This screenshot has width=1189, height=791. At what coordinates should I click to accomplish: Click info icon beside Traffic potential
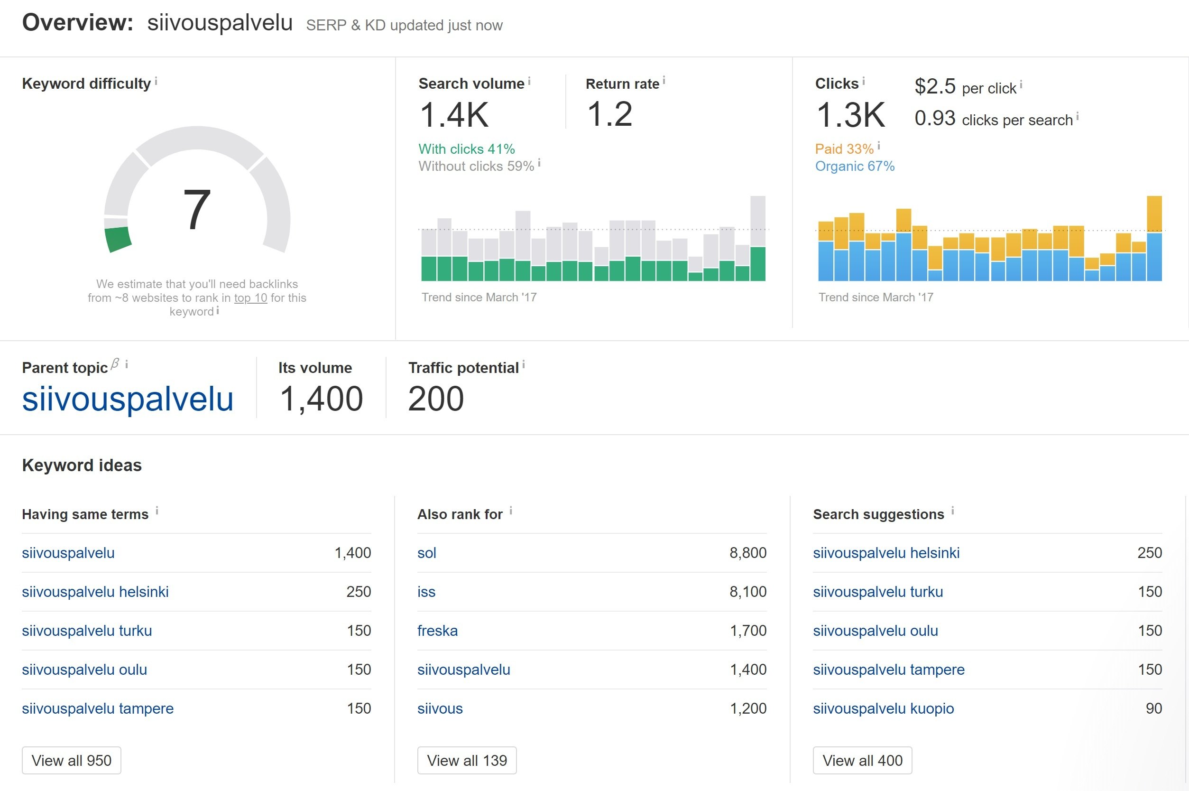tap(524, 365)
